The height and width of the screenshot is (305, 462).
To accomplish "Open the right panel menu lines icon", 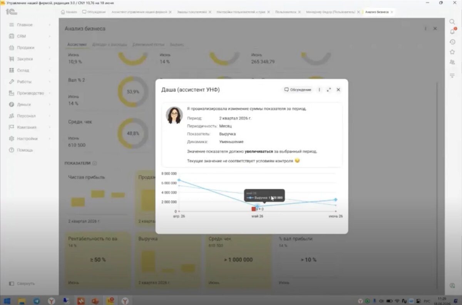I will (452, 75).
